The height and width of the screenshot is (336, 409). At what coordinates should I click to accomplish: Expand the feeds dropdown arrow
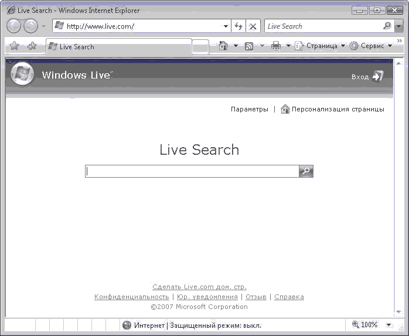coord(262,46)
